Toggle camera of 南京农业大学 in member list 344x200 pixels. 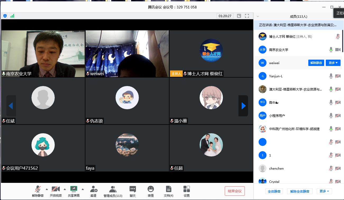coord(338,50)
